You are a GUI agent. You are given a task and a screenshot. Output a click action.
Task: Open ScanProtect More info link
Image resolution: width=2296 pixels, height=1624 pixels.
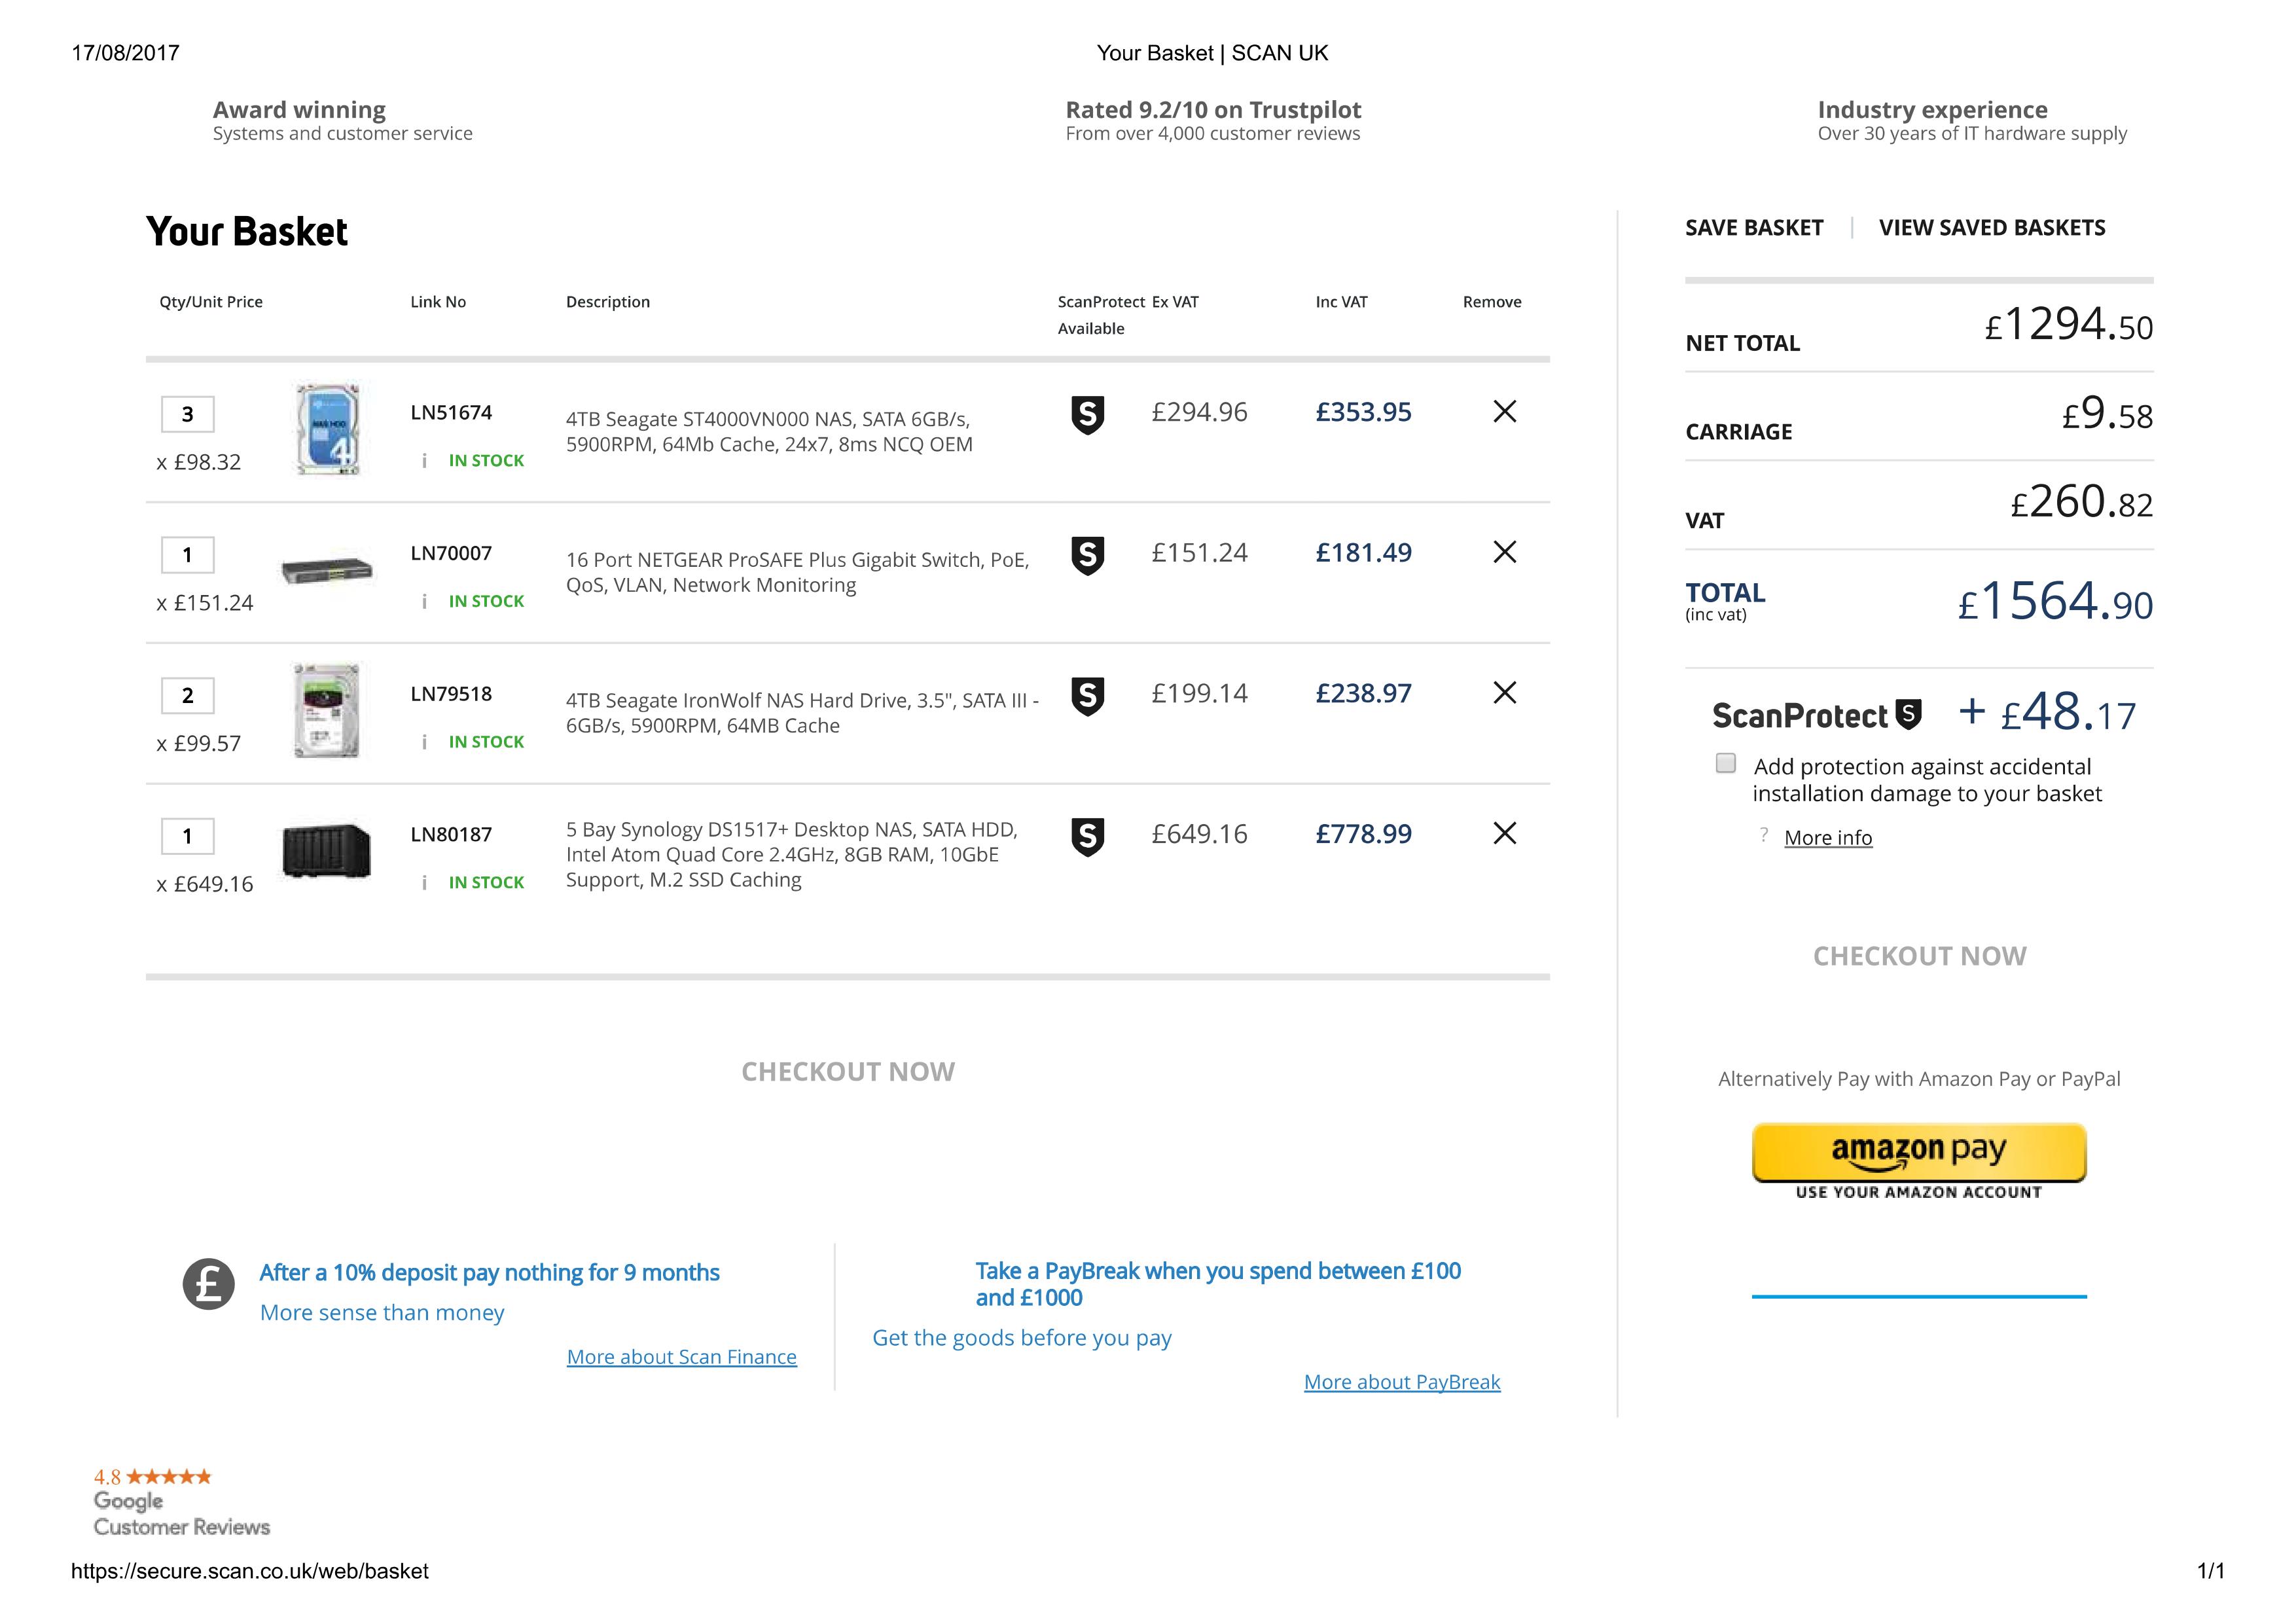click(1828, 838)
